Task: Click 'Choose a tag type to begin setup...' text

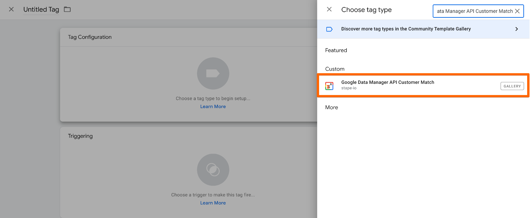Action: tap(213, 99)
